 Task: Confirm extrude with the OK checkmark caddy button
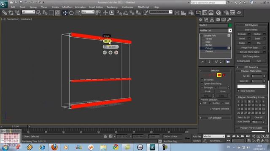(x=105, y=52)
